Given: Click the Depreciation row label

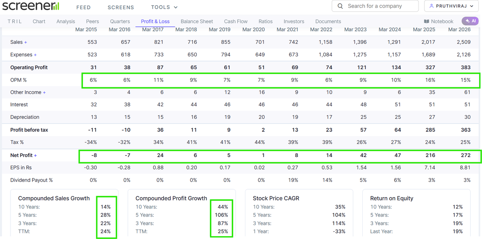Looking at the screenshot, I should coord(25,117).
